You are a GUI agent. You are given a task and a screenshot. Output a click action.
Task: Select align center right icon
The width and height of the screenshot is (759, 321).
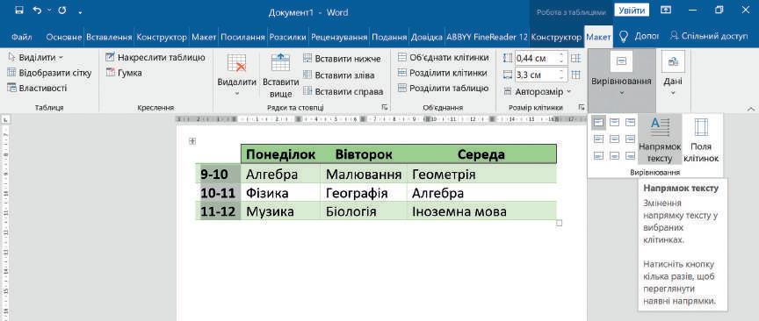(630, 139)
